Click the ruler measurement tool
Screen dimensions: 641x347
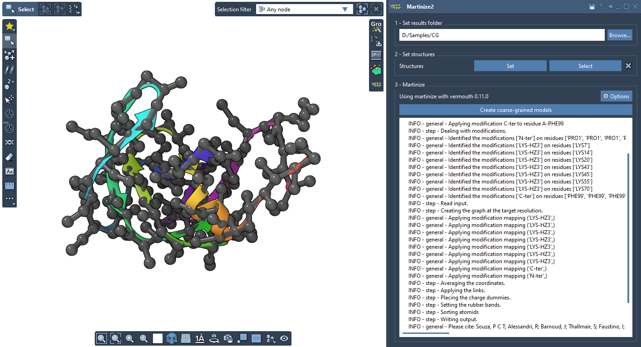click(x=10, y=186)
